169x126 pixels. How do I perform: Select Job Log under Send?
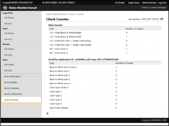coord(8,39)
